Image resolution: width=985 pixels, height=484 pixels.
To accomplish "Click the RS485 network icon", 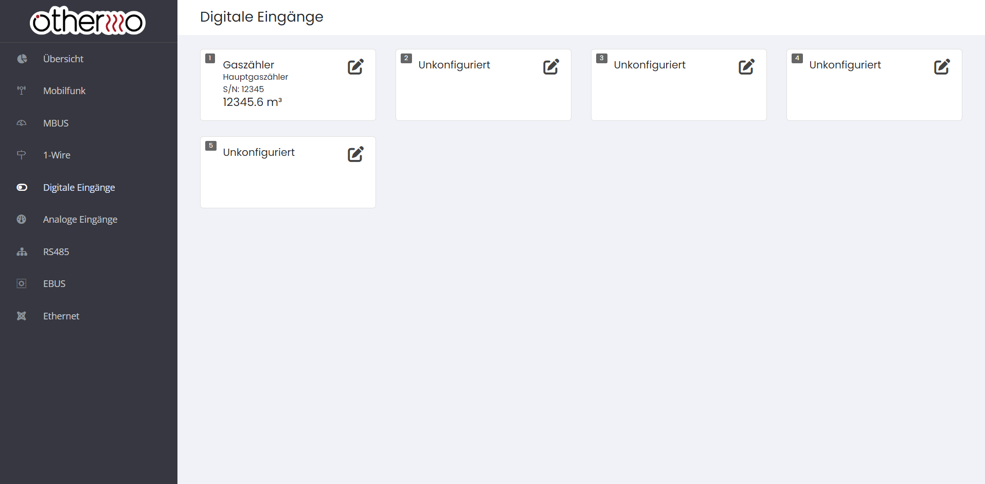I will click(x=22, y=252).
